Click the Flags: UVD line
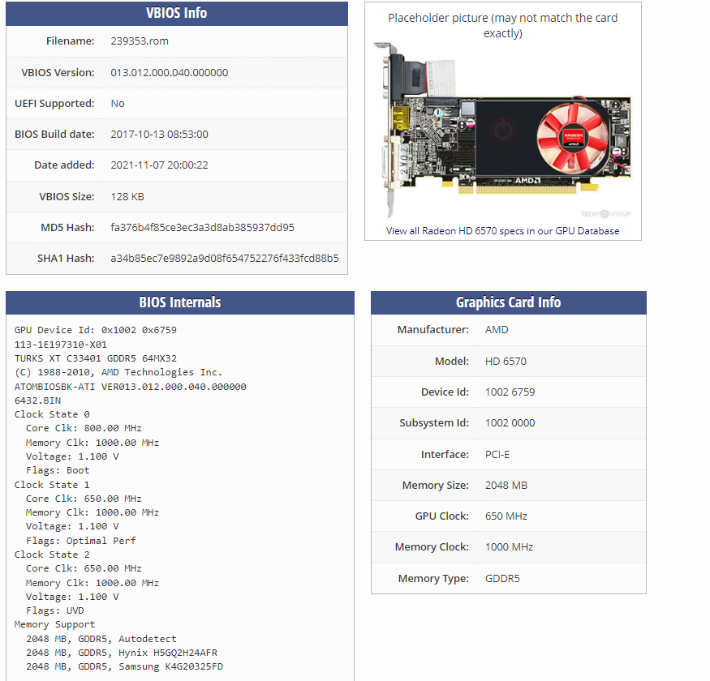 tap(55, 610)
